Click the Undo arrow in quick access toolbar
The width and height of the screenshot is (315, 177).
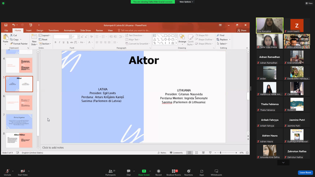pos(13,25)
